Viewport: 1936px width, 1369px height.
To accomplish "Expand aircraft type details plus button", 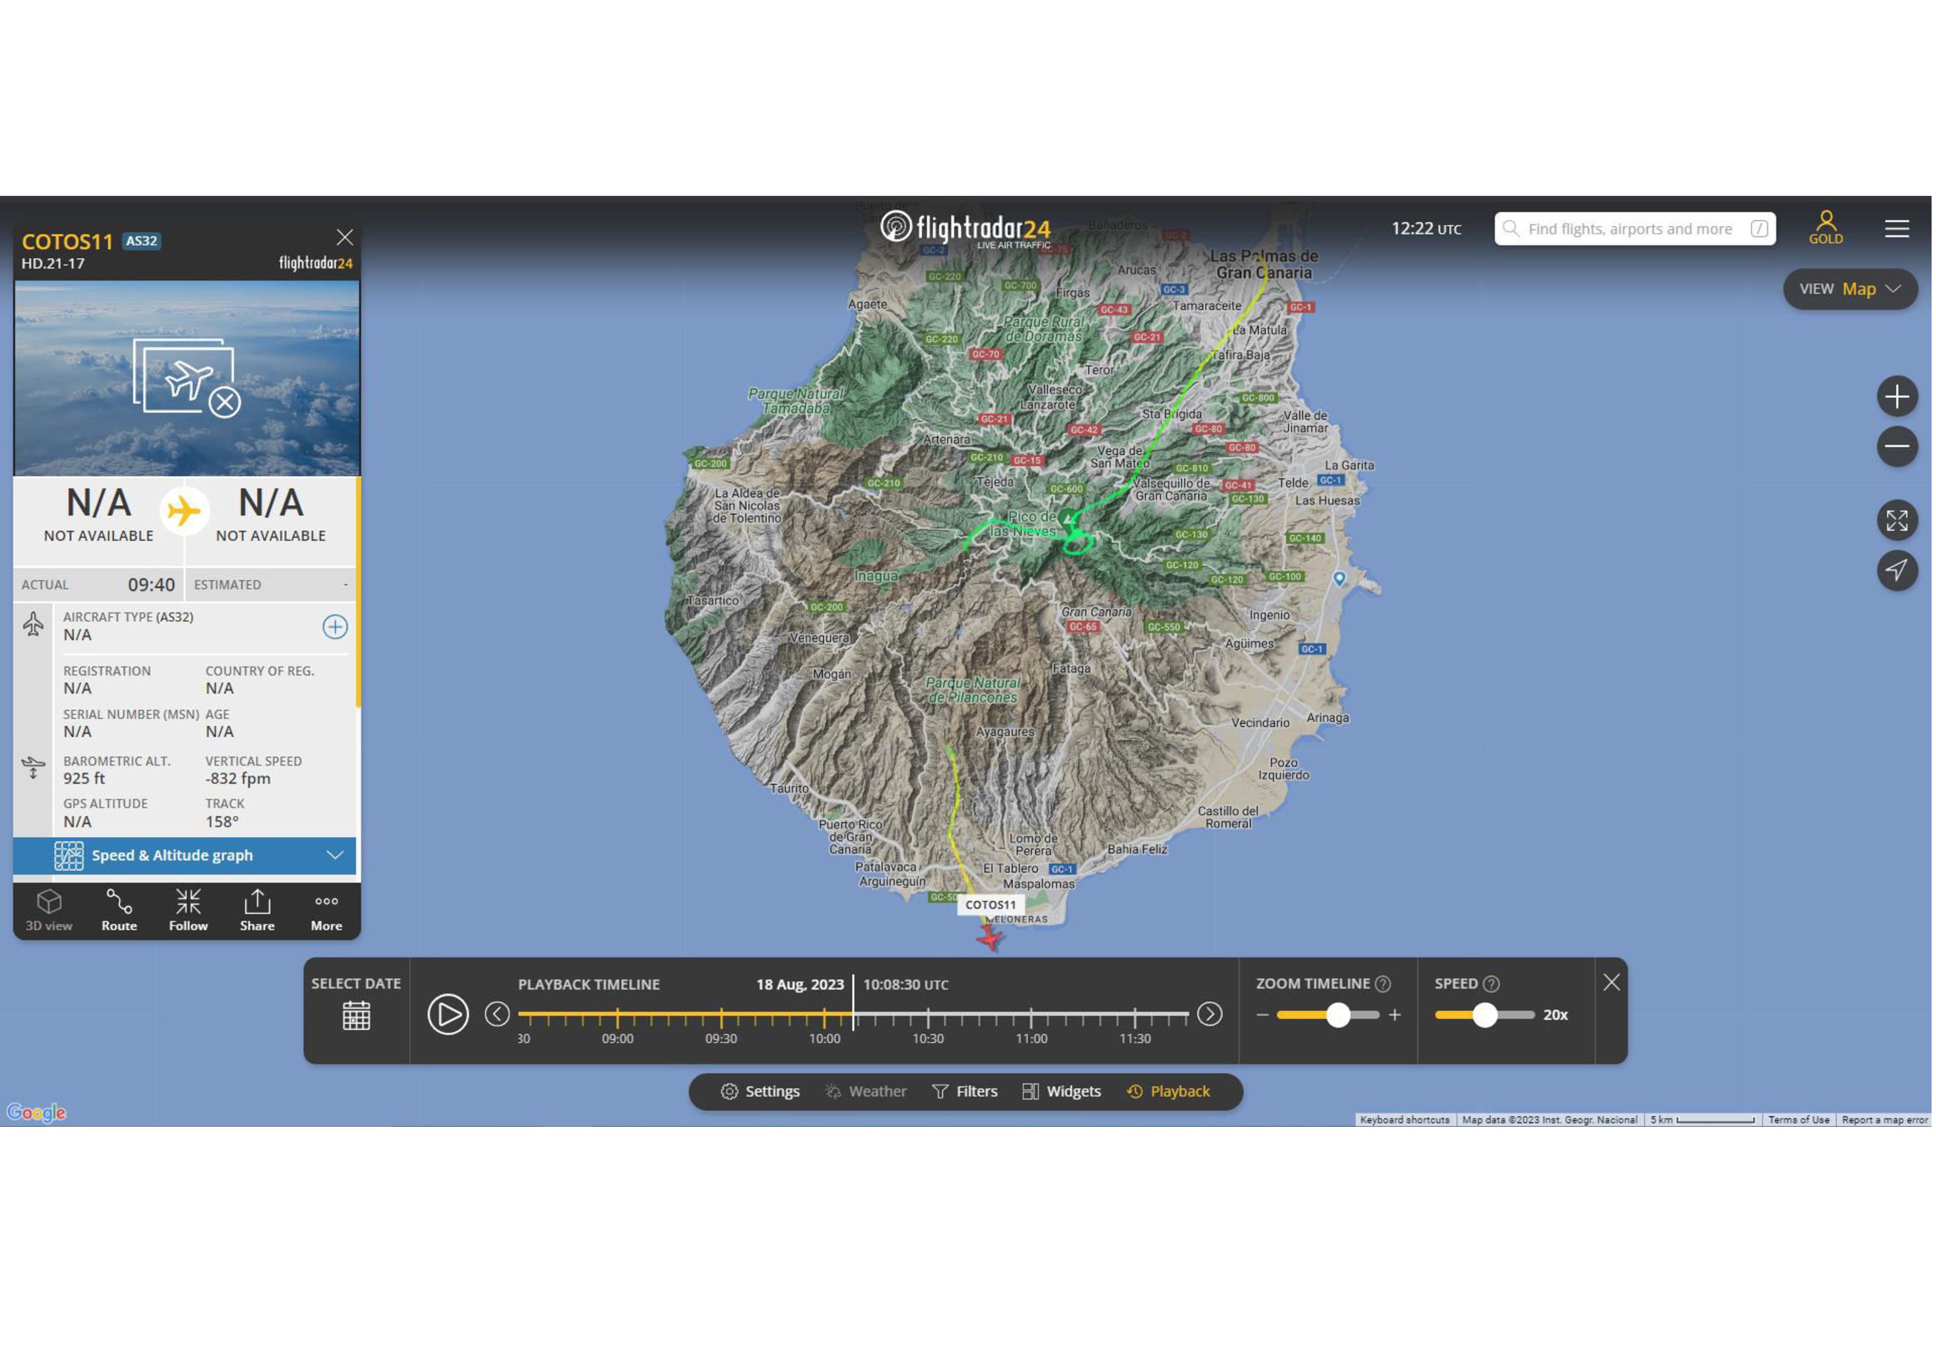I will [335, 626].
